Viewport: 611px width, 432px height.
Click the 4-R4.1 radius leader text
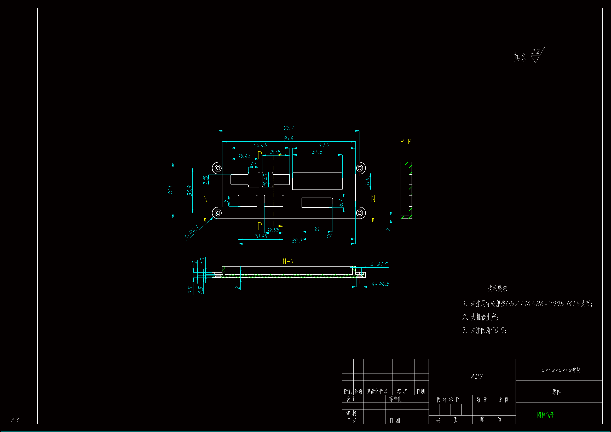(192, 232)
